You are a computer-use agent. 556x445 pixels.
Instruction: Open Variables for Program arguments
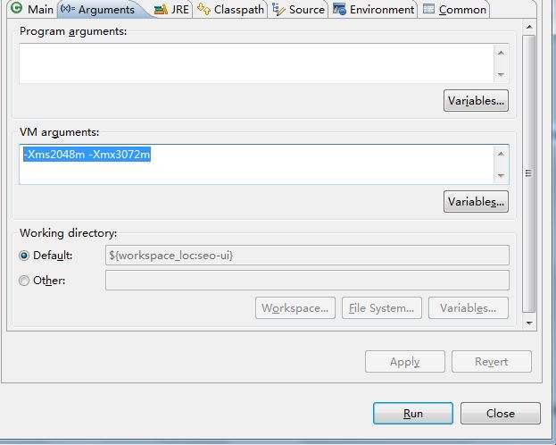[476, 100]
